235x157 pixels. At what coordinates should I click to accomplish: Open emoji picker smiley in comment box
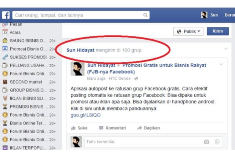pyautogui.click(x=217, y=142)
